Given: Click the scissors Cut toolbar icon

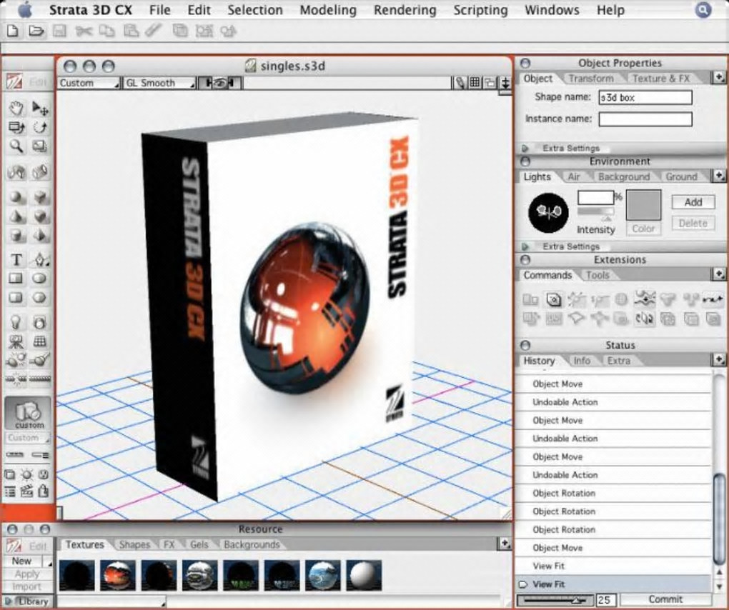Looking at the screenshot, I should coord(84,31).
